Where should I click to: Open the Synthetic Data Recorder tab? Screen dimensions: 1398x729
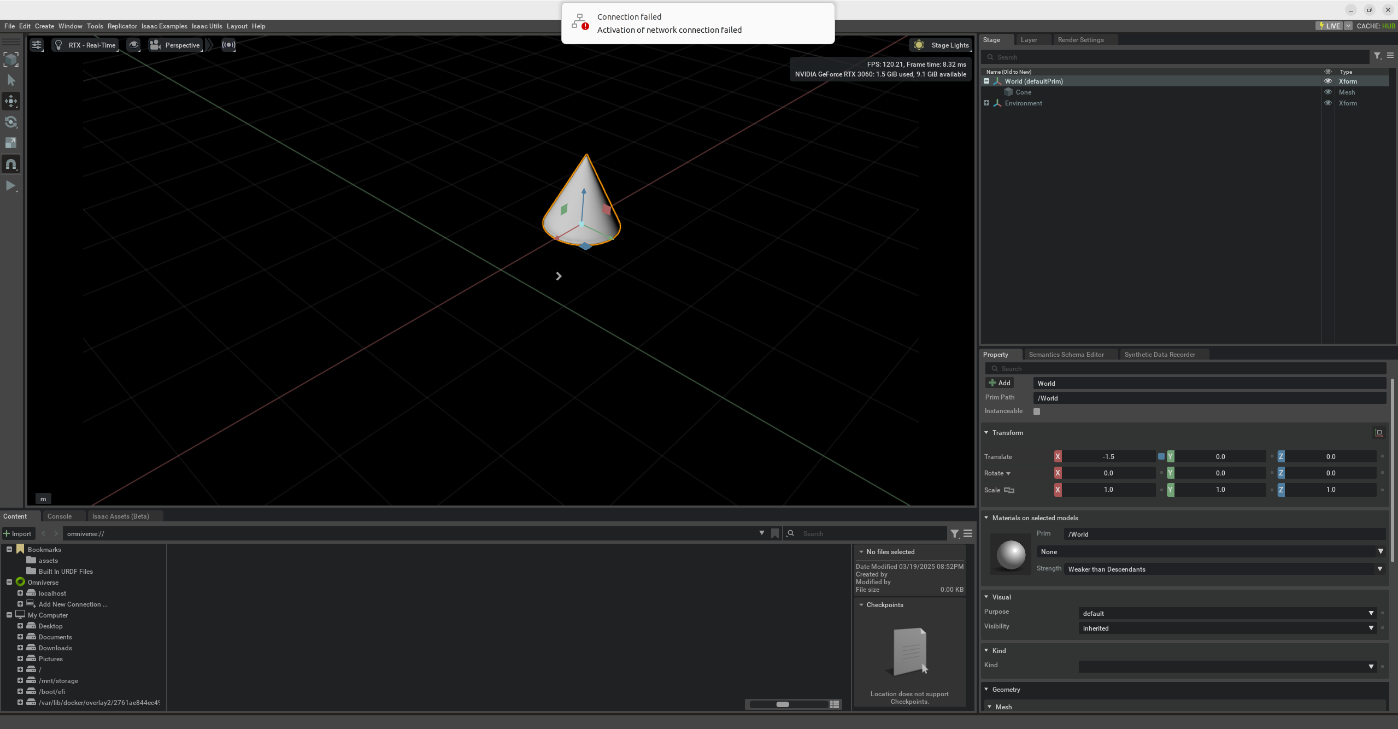[x=1159, y=355]
